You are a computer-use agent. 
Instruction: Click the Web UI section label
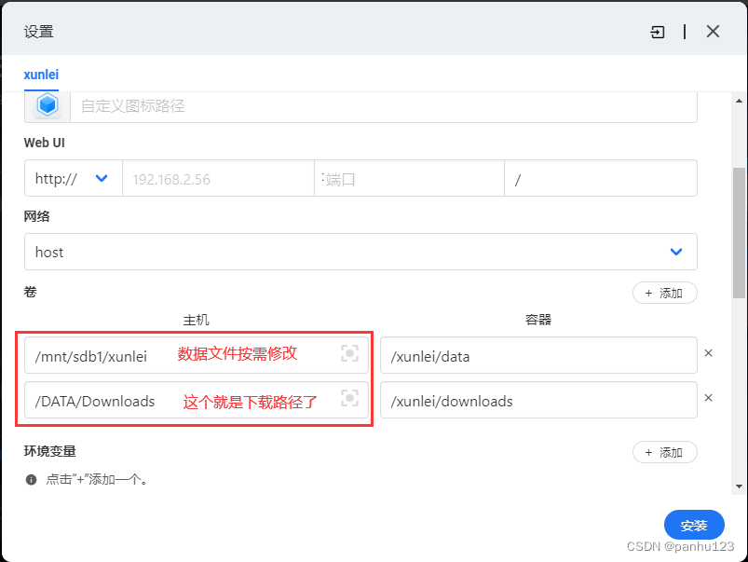pyautogui.click(x=45, y=143)
